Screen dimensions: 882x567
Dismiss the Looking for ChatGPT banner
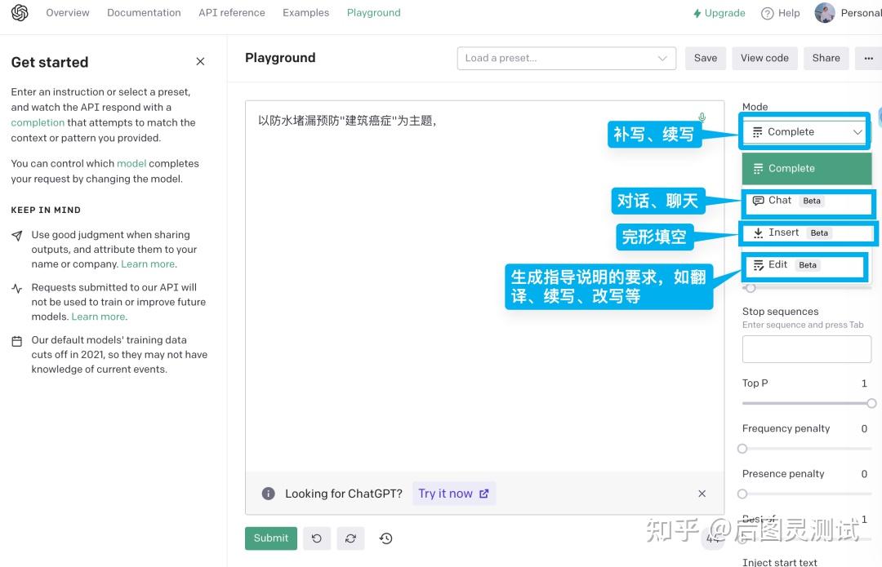[702, 494]
